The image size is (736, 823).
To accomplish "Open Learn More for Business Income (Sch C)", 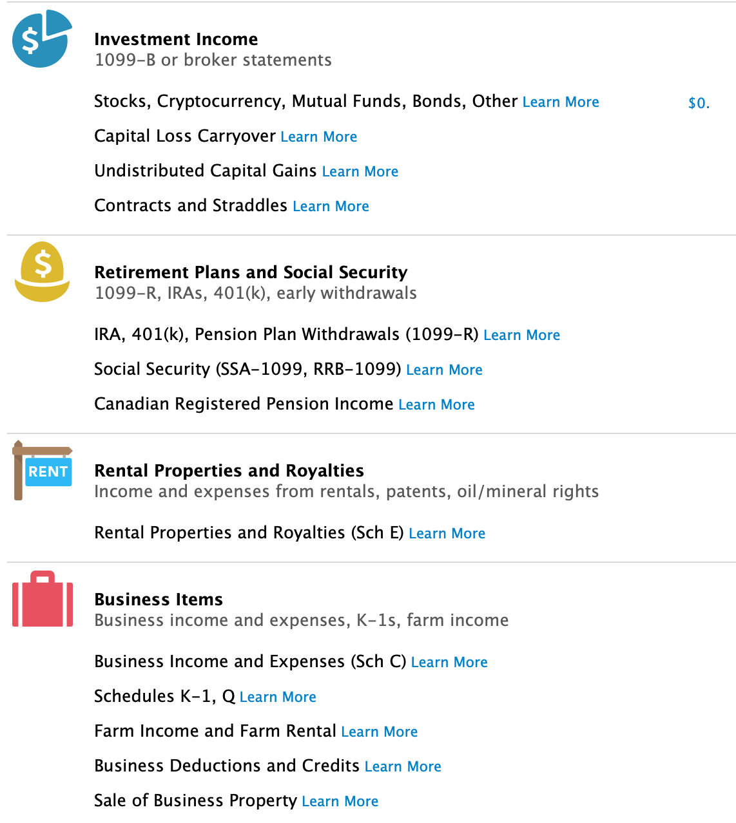I will [x=449, y=663].
